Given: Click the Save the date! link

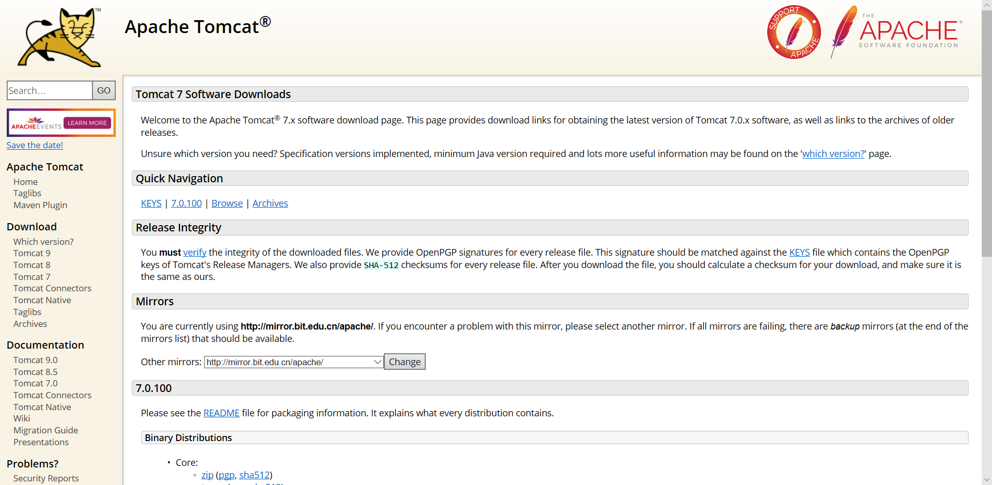Looking at the screenshot, I should coord(35,145).
